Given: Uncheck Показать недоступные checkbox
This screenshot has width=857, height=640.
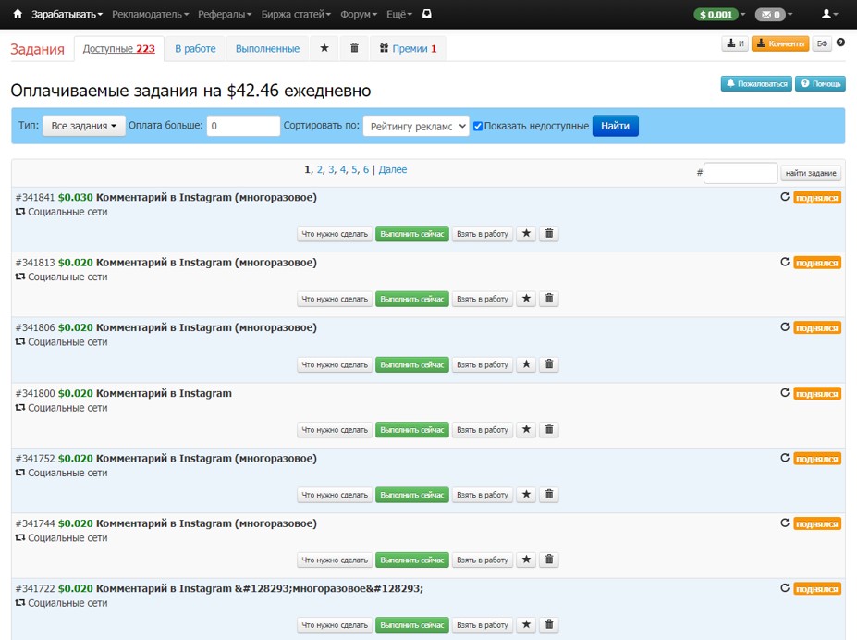Looking at the screenshot, I should (x=478, y=127).
